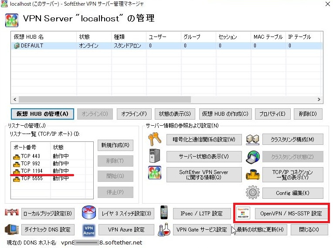
Task: Click the VPN Azure blue icon
Action: click(89, 230)
